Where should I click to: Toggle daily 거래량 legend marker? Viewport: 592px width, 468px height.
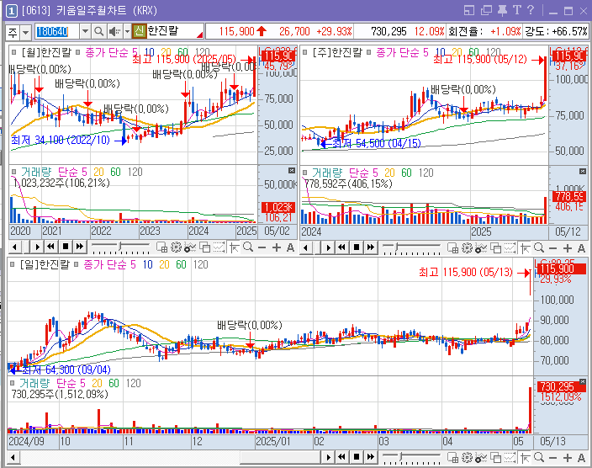coord(13,383)
